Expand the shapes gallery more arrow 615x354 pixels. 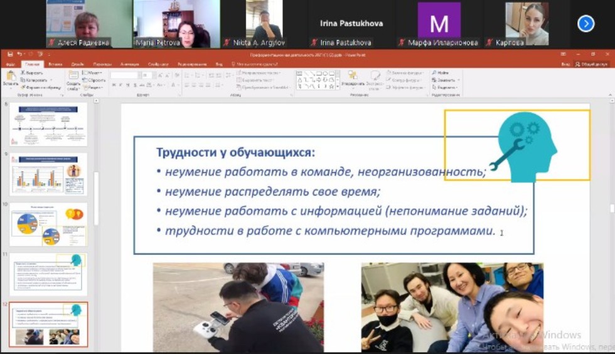pos(338,86)
